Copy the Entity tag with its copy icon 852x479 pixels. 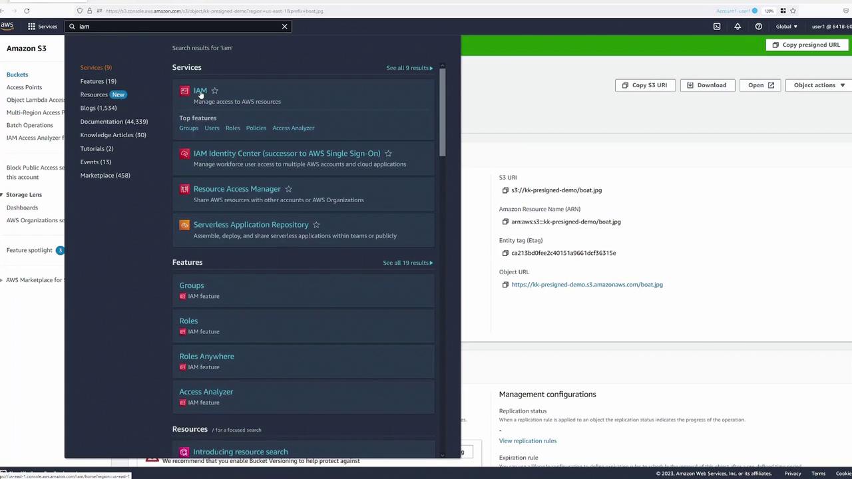point(505,253)
